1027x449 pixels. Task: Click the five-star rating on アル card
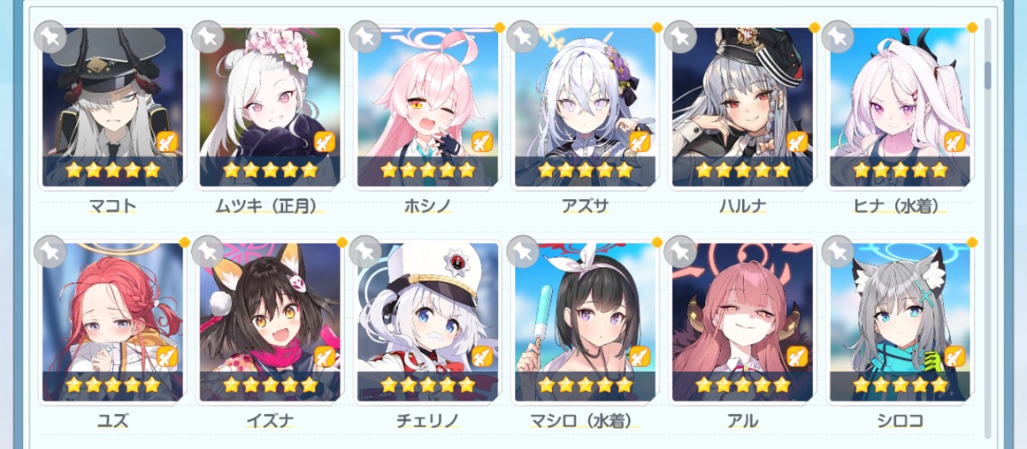[742, 385]
